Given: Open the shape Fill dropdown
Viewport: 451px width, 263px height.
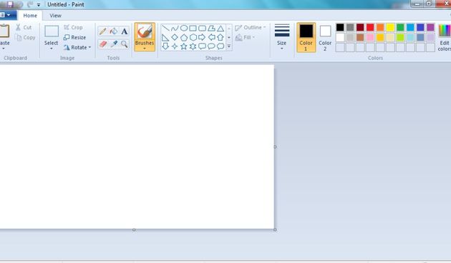Looking at the screenshot, I should pos(246,37).
